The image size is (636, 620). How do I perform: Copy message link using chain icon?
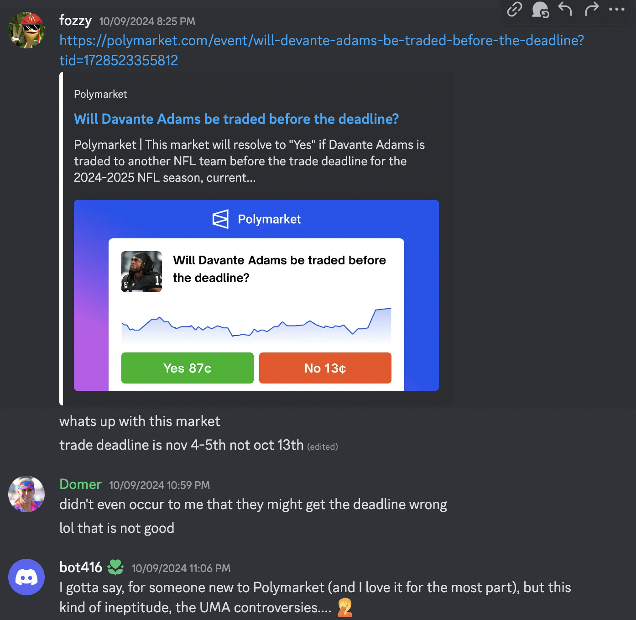coord(515,9)
